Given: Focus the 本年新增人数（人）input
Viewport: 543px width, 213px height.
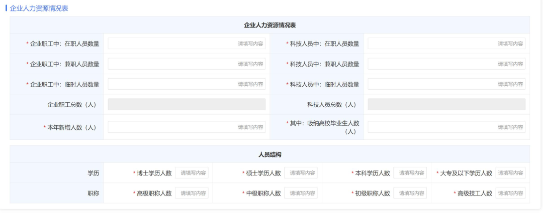Looking at the screenshot, I should 187,127.
